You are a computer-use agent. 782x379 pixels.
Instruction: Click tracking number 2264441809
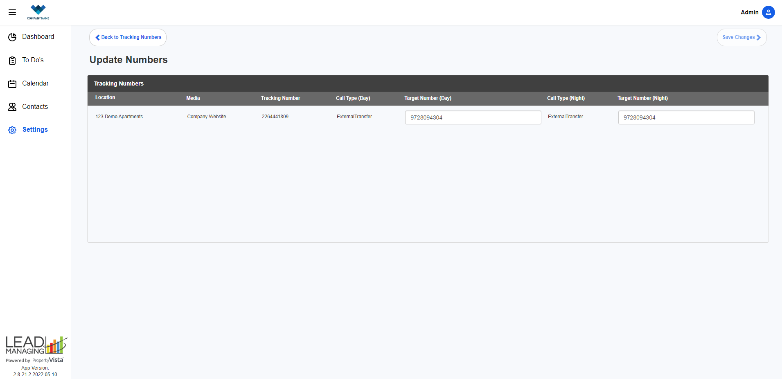[x=275, y=117]
